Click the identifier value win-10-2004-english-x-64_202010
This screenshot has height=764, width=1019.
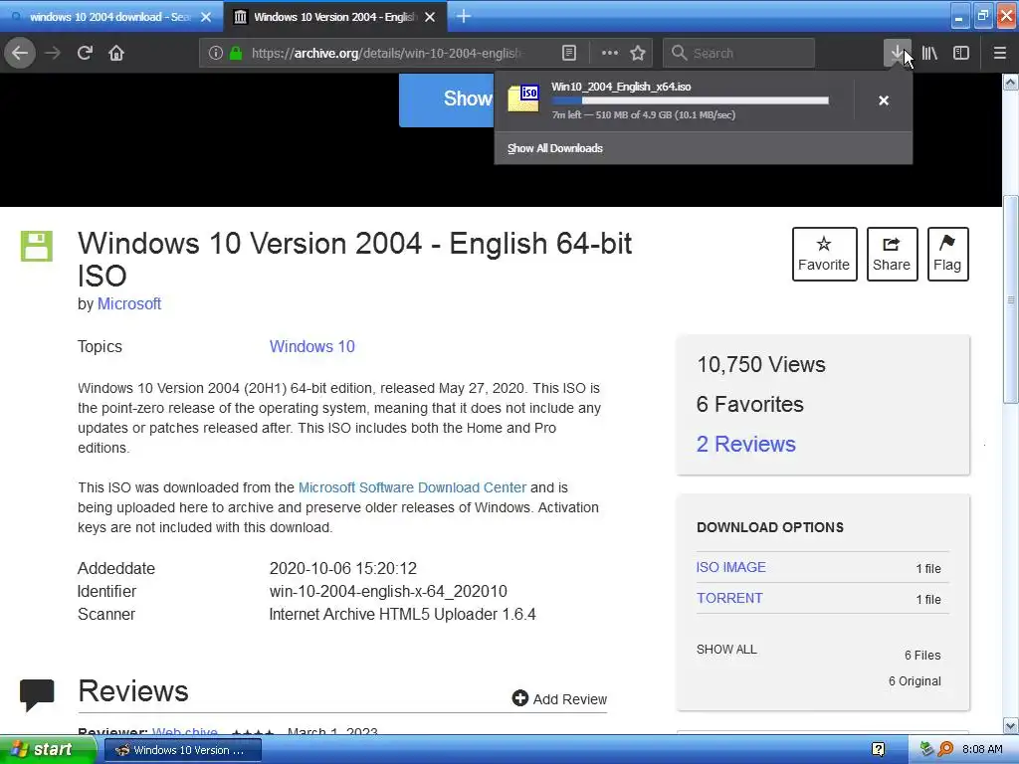[x=388, y=591]
